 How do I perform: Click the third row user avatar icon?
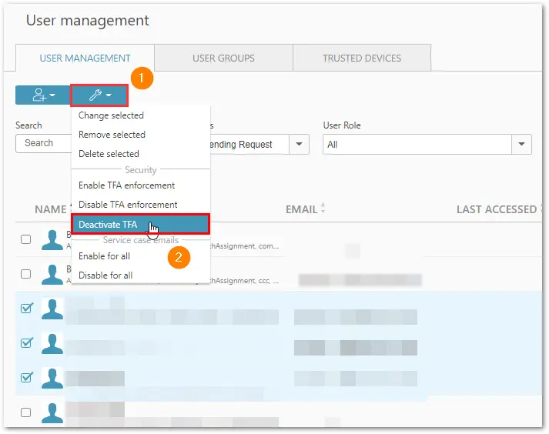(52, 309)
